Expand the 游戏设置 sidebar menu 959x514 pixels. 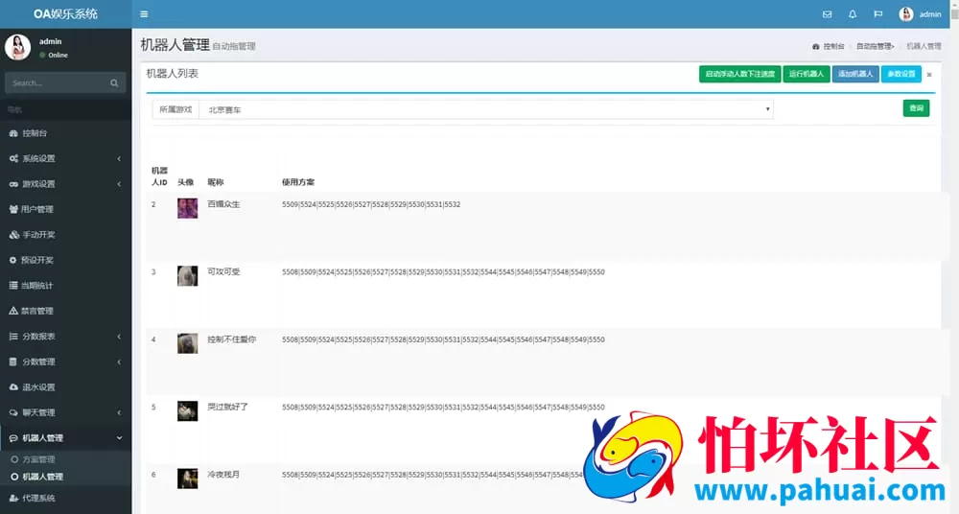[65, 184]
